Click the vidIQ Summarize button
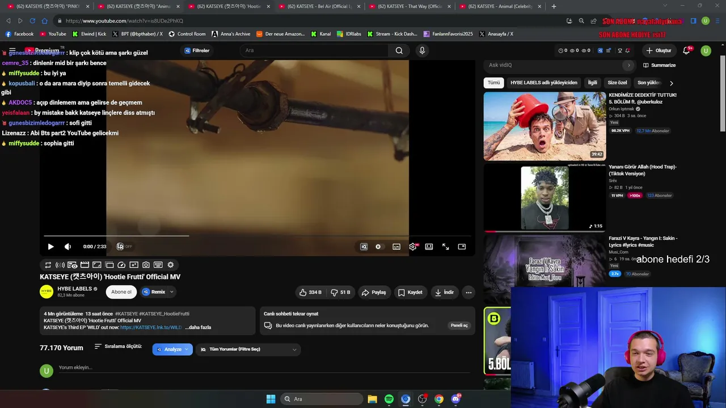This screenshot has width=726, height=408. [x=660, y=65]
